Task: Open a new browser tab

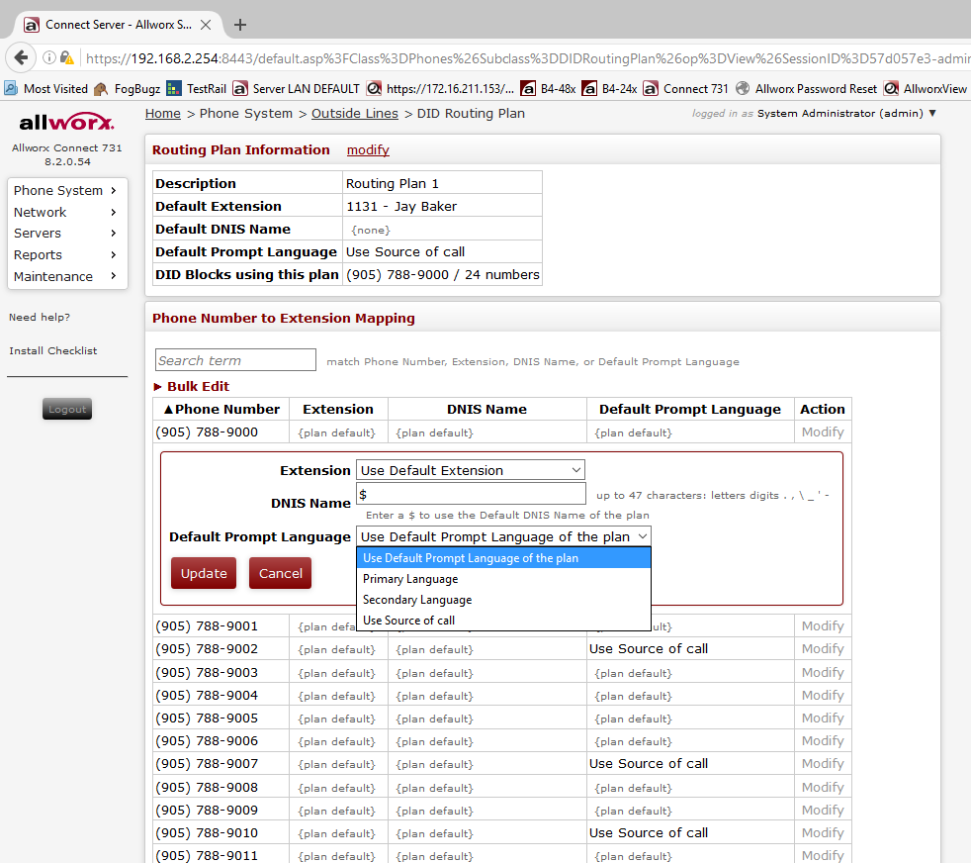Action: (x=240, y=25)
